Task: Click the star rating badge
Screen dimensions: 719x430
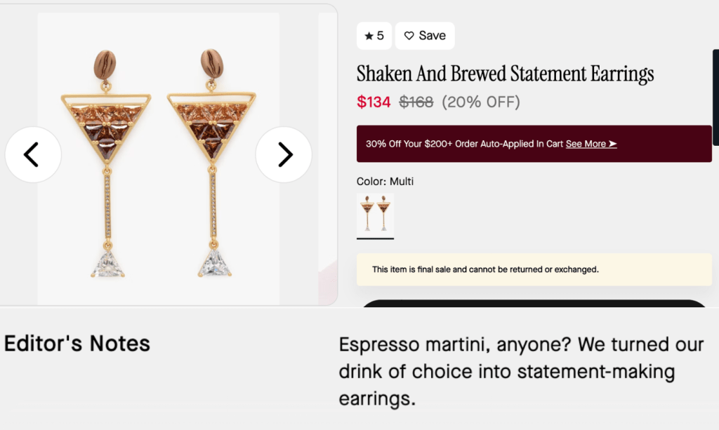Action: (374, 36)
